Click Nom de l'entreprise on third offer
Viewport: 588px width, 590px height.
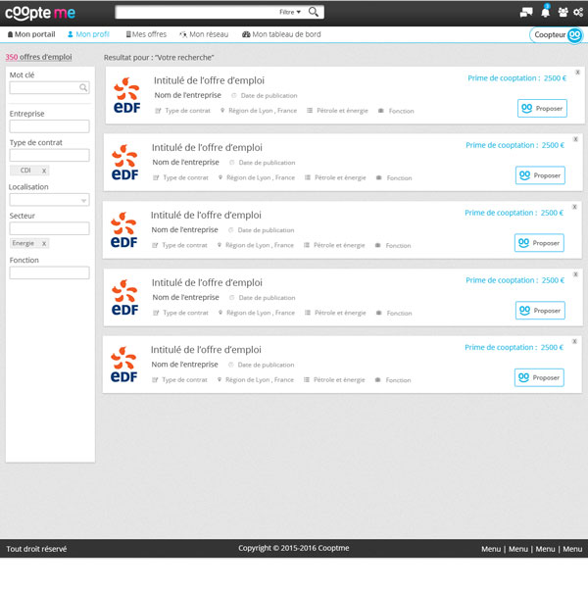click(x=184, y=229)
